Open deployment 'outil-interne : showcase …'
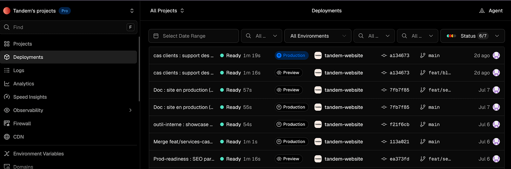The width and height of the screenshot is (511, 169). click(x=184, y=124)
